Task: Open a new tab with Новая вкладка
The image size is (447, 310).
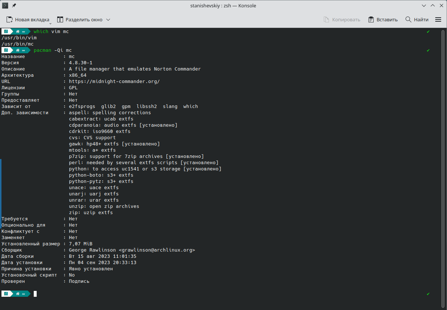Action: (28, 19)
